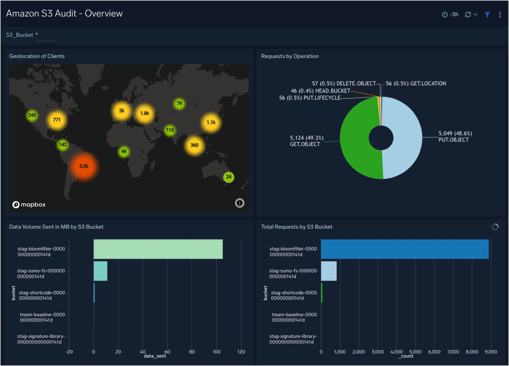Click the loading spinner on Total Requests panel
509x366 pixels.
pyautogui.click(x=495, y=227)
